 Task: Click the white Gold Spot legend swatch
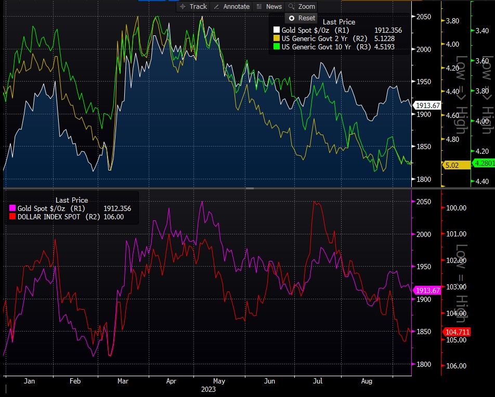click(x=277, y=31)
